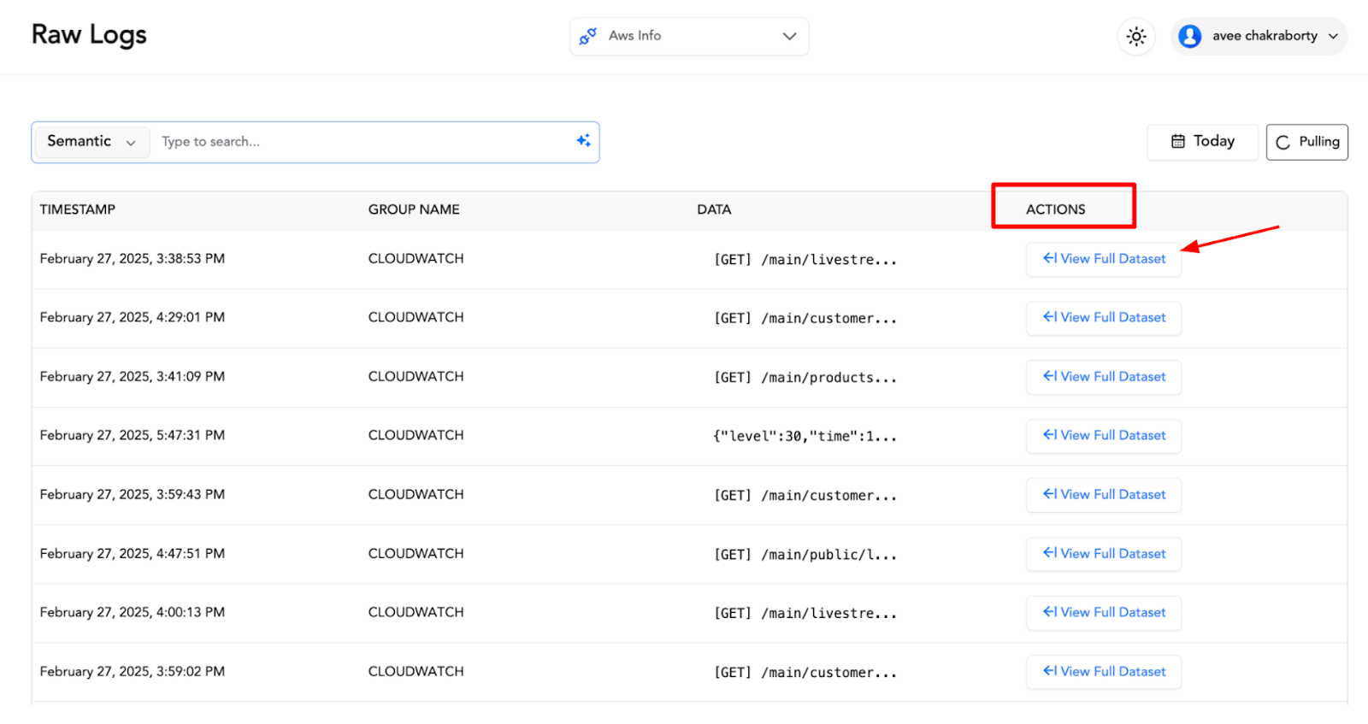Click the Today date filter button
Viewport: 1368px width, 724px height.
(1202, 142)
